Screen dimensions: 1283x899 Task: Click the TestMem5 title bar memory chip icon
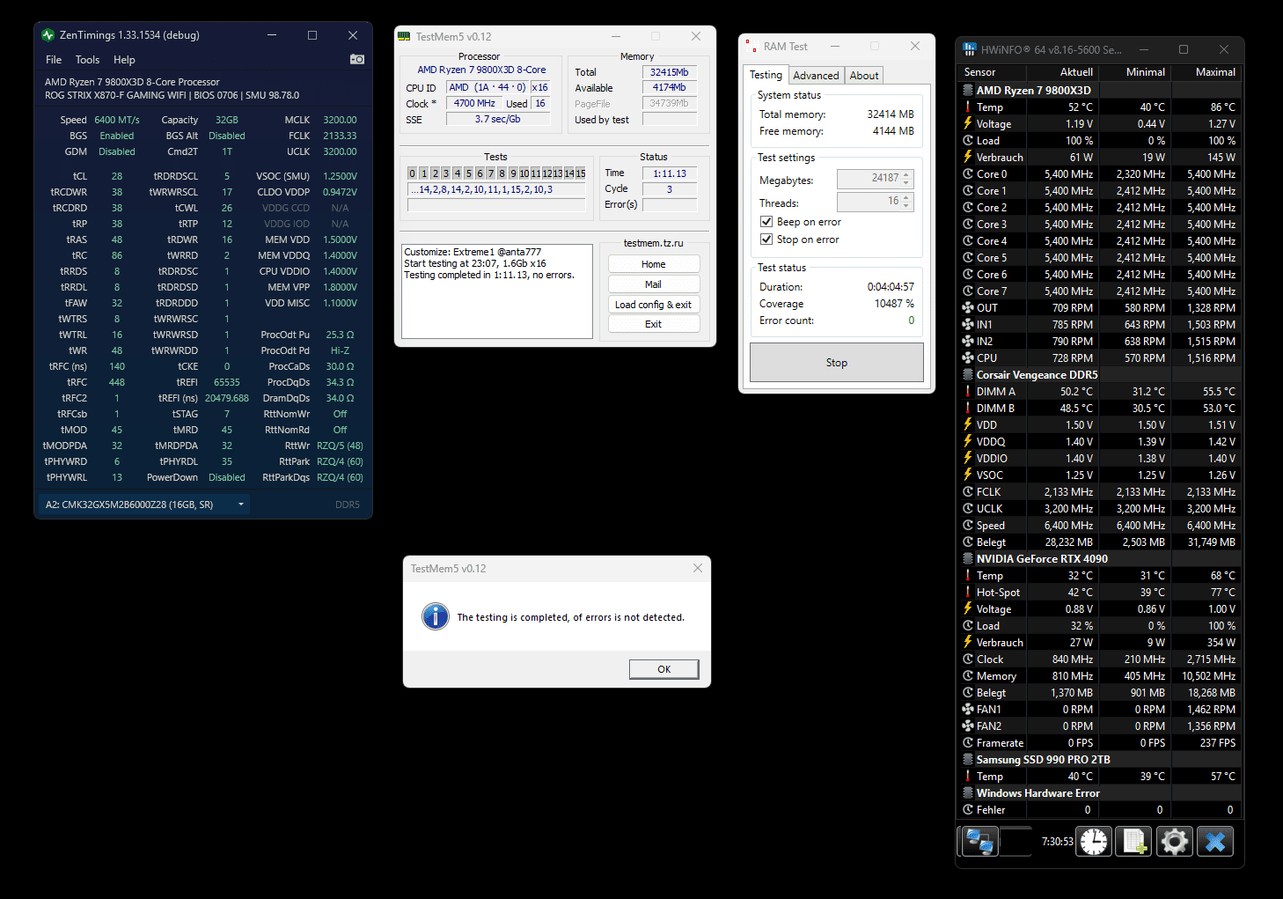coord(404,36)
